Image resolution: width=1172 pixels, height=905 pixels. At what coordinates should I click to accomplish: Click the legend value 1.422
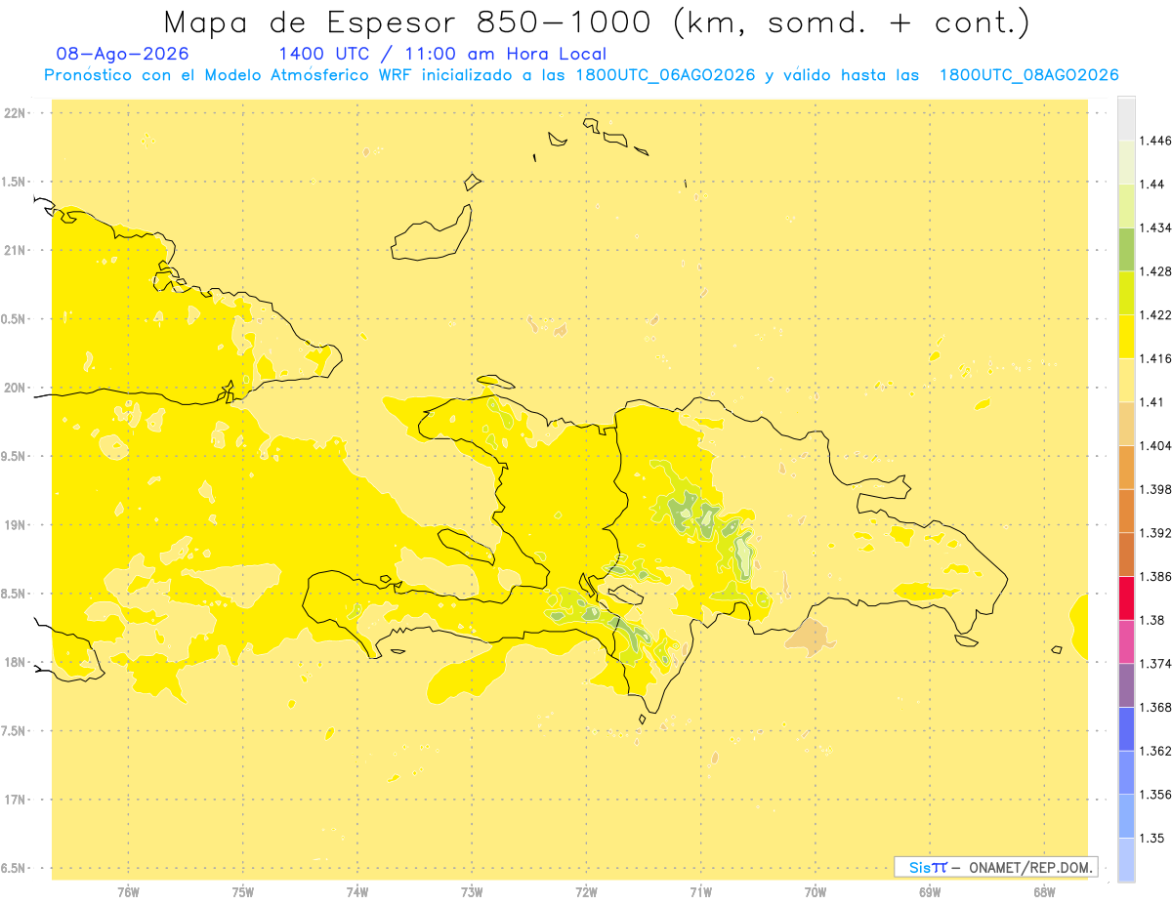1155,314
